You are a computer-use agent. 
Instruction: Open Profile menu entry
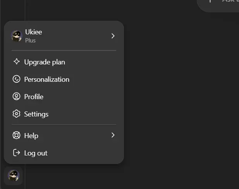(x=64, y=96)
